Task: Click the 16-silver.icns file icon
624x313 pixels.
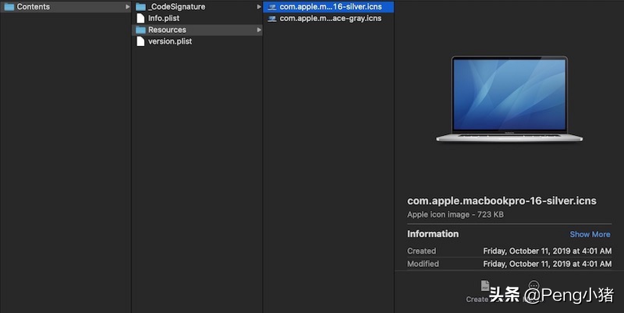Action: click(x=272, y=7)
